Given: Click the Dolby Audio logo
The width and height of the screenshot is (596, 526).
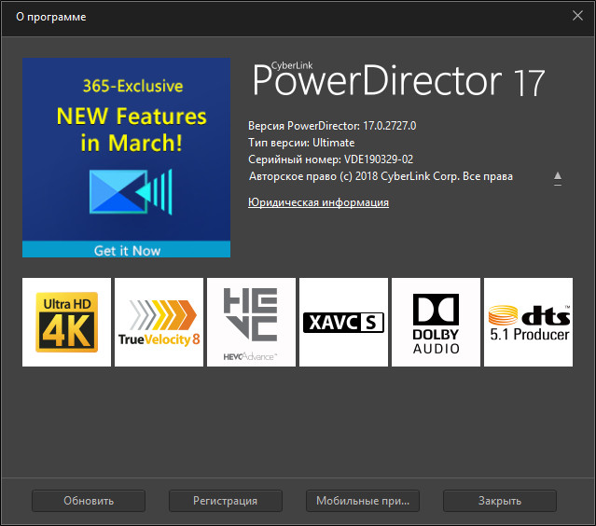Looking at the screenshot, I should (x=436, y=322).
